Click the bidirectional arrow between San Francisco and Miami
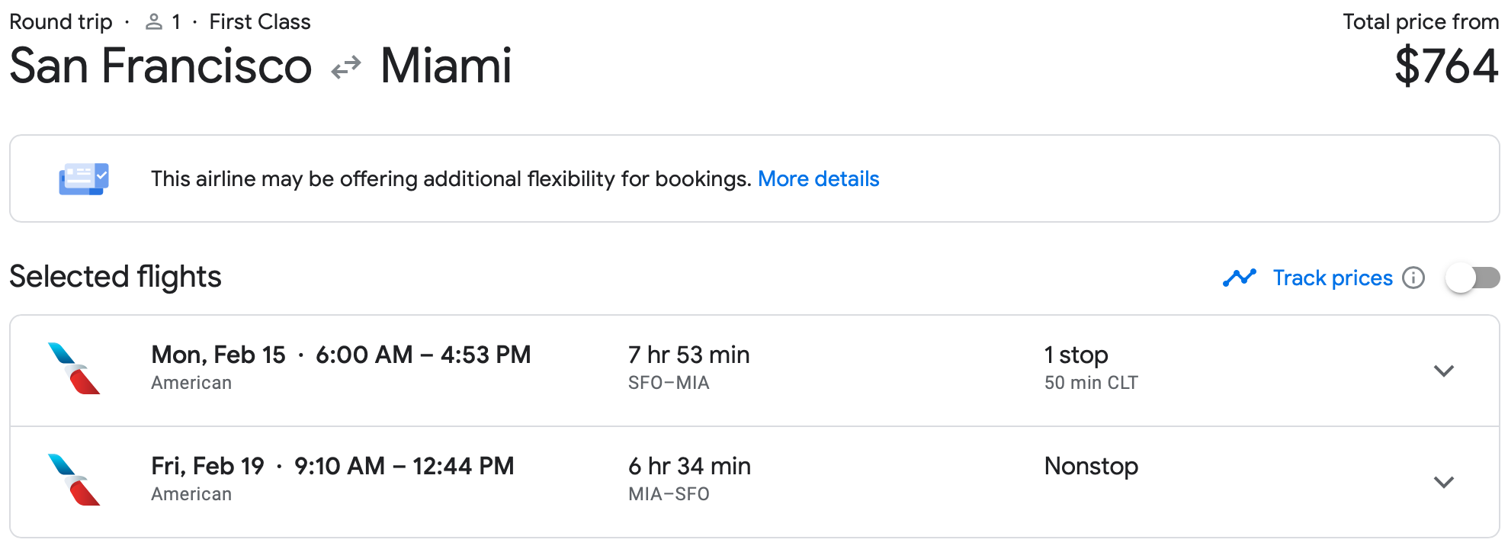 coord(345,67)
